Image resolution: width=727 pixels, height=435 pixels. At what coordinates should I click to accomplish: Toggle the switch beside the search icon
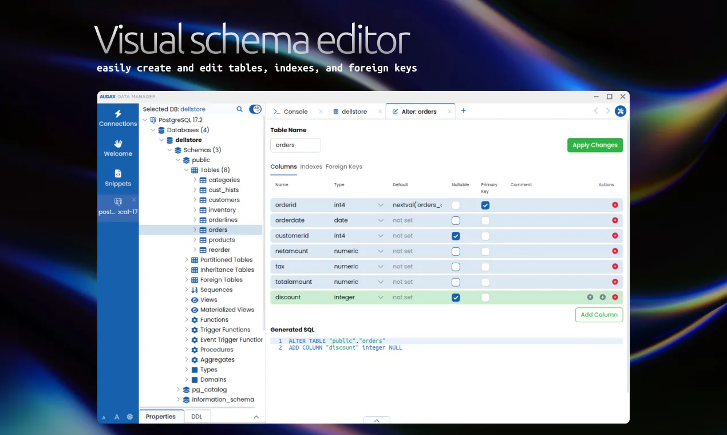coord(255,109)
